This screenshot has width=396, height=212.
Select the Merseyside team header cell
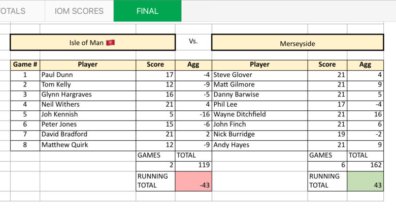(x=298, y=43)
